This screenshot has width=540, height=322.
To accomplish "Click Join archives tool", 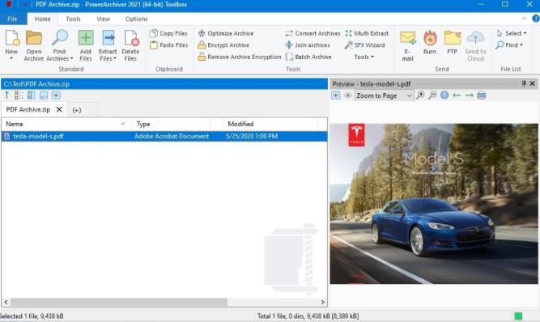I will click(307, 45).
